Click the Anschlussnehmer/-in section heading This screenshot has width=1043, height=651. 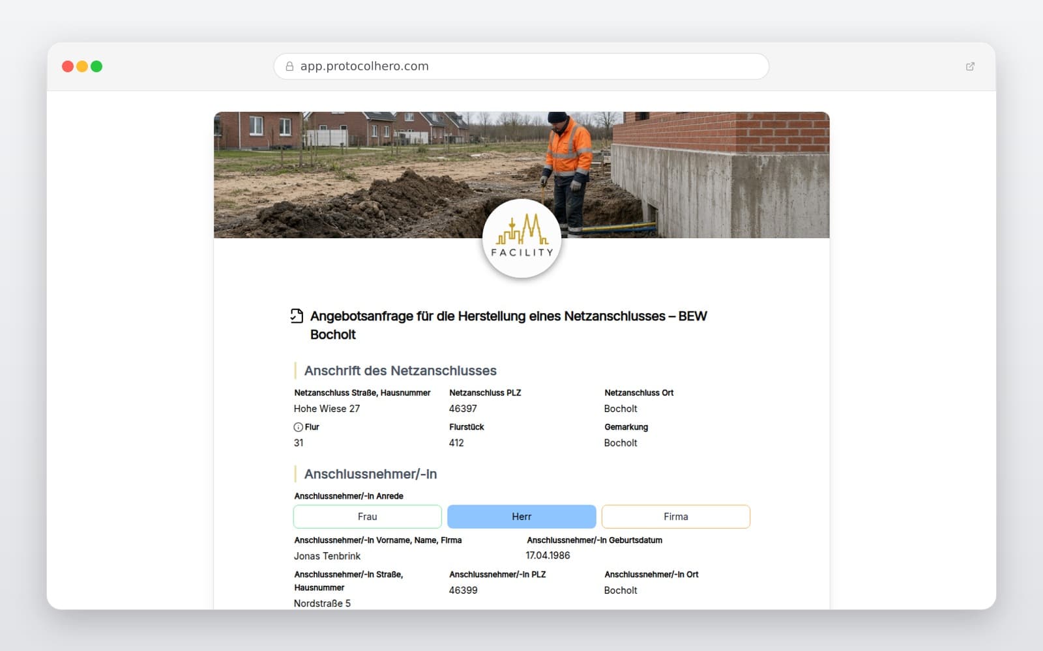pos(370,474)
